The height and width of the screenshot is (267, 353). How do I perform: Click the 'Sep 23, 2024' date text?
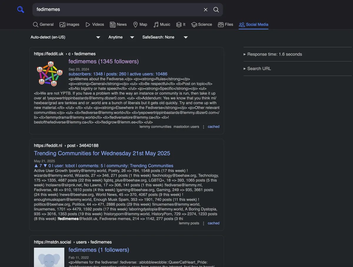coord(79,69)
